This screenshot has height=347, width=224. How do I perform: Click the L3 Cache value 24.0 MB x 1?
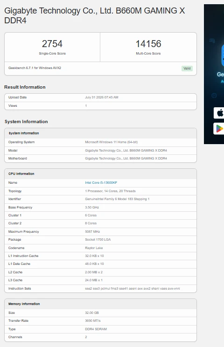(94, 280)
